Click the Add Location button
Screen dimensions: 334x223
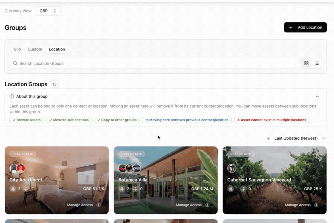305,27
